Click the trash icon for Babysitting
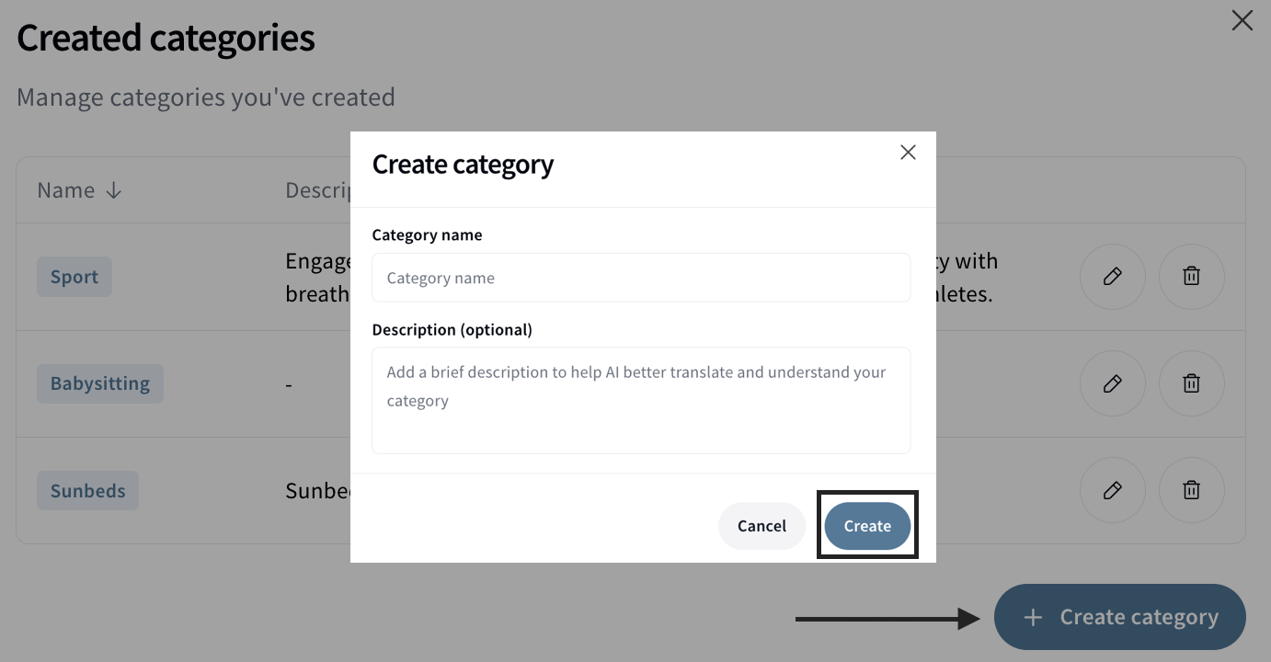This screenshot has width=1271, height=662. (1191, 383)
